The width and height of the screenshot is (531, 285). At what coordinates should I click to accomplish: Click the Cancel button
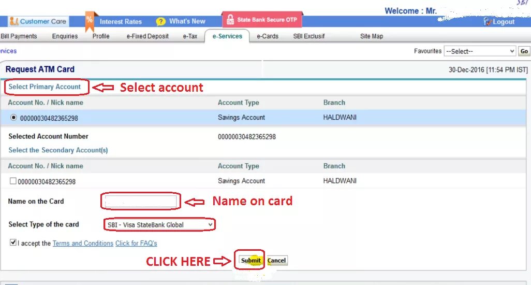277,260
